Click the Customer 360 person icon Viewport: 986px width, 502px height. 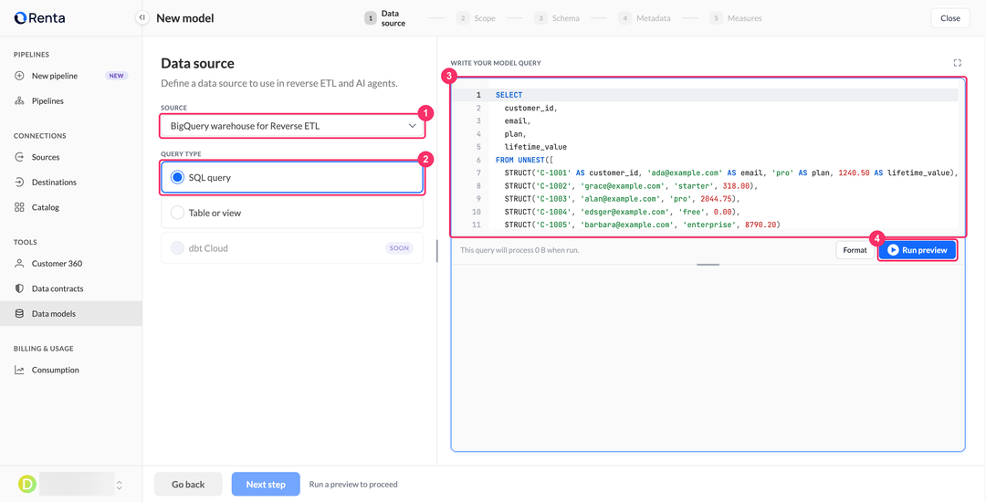19,264
